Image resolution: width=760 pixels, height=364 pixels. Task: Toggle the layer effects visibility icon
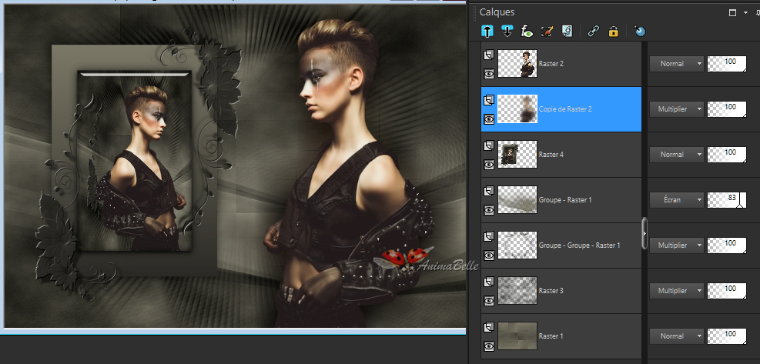point(527,31)
